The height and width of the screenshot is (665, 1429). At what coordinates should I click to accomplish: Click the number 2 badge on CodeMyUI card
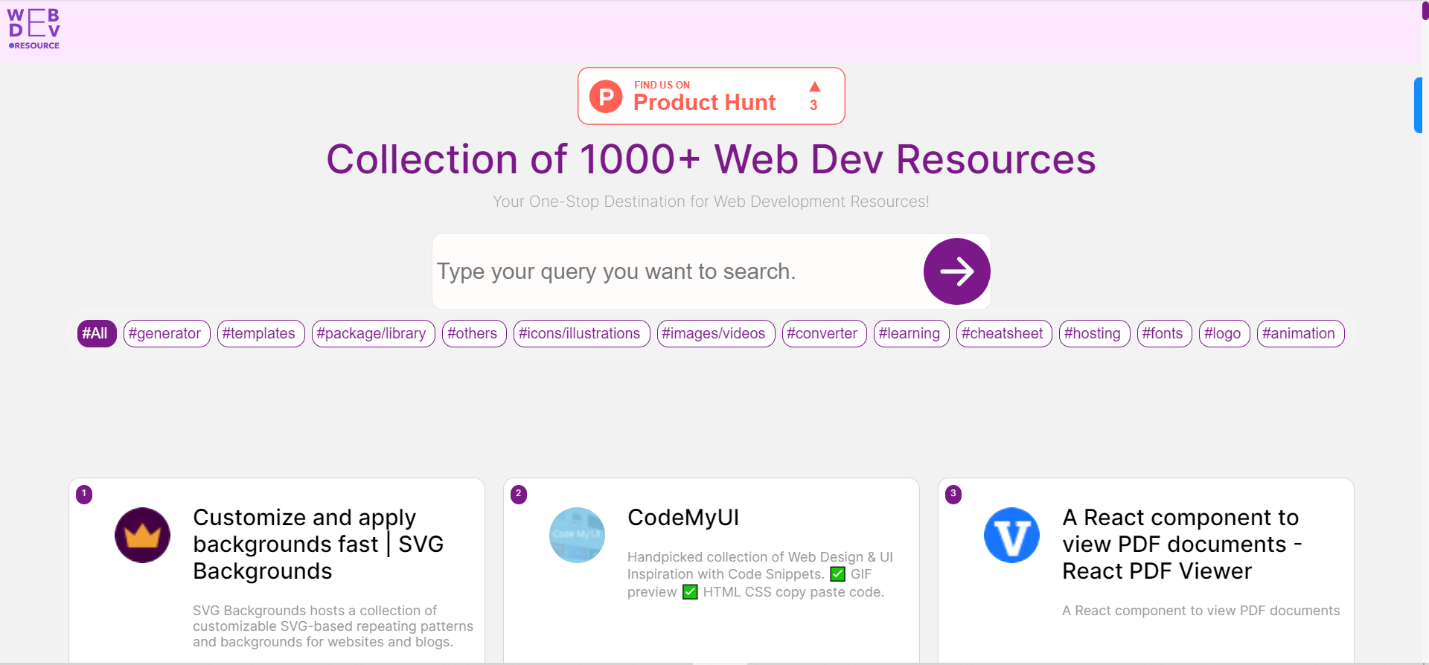pyautogui.click(x=519, y=494)
